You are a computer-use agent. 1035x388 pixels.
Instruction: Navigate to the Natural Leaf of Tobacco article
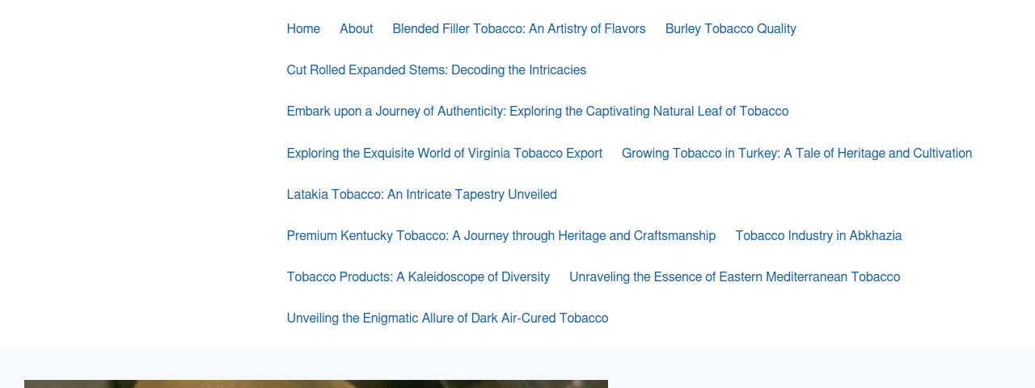pyautogui.click(x=538, y=112)
